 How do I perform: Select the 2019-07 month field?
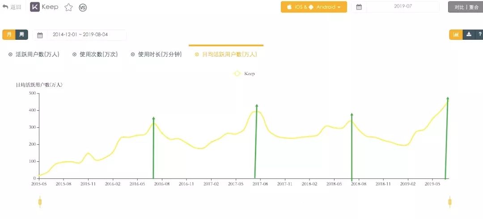coord(402,6)
